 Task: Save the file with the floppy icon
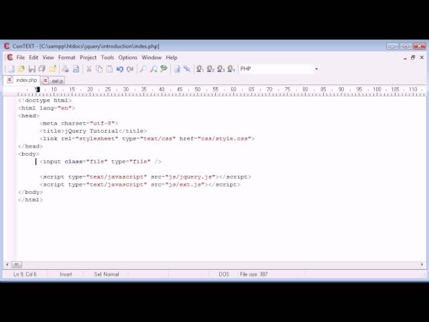click(x=32, y=68)
